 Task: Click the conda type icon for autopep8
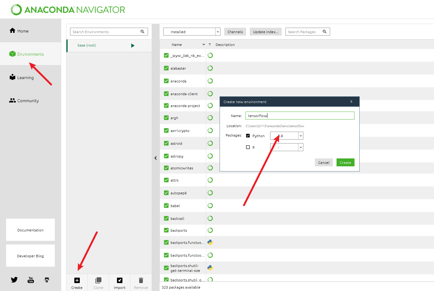coord(210,193)
